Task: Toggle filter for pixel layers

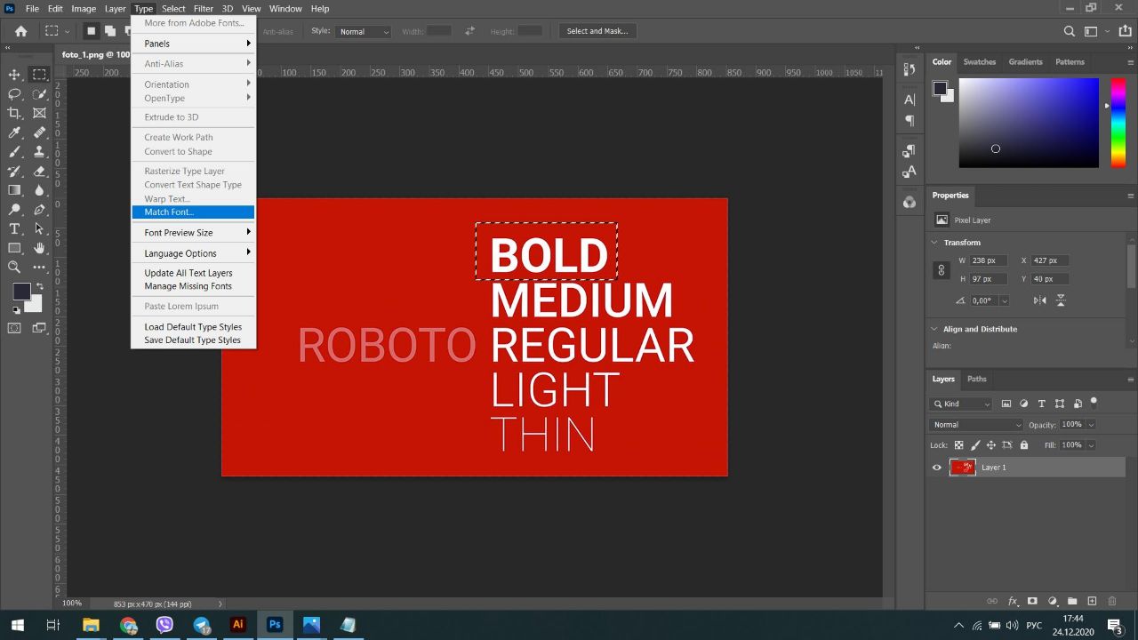Action: [x=1006, y=404]
